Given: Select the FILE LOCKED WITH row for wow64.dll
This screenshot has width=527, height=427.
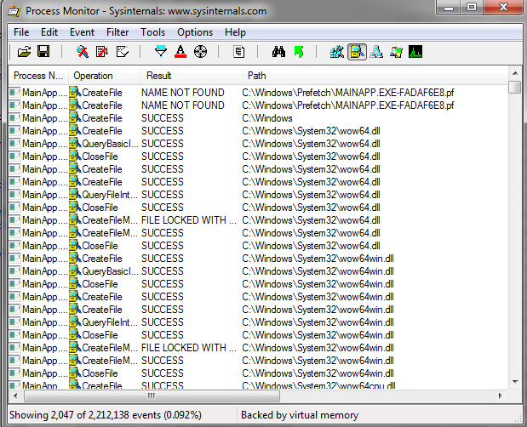Looking at the screenshot, I should pos(258,220).
